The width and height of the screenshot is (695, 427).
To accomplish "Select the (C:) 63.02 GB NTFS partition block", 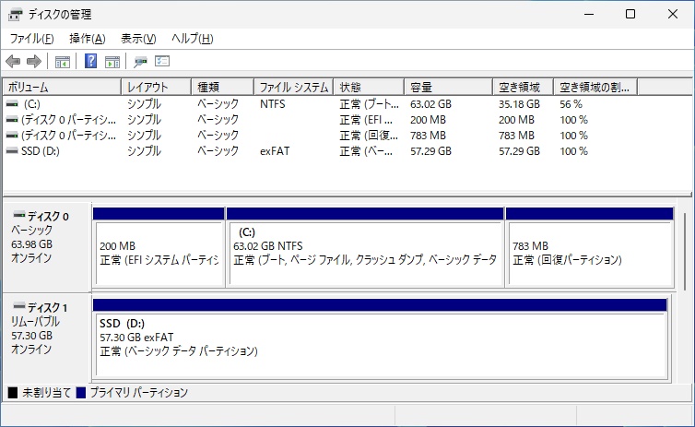I will 365,247.
